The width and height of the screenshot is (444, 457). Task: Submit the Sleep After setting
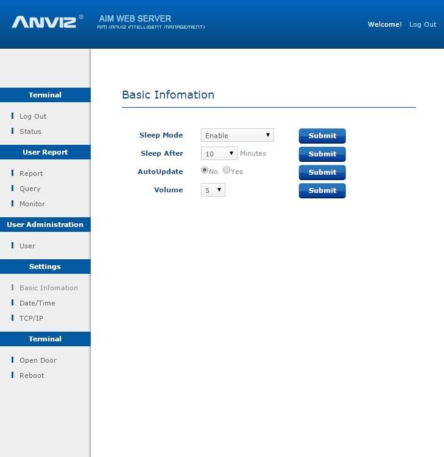pos(322,154)
